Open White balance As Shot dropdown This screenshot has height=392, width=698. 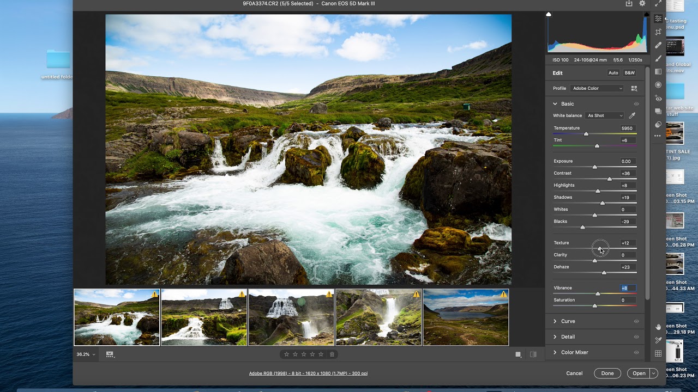604,115
